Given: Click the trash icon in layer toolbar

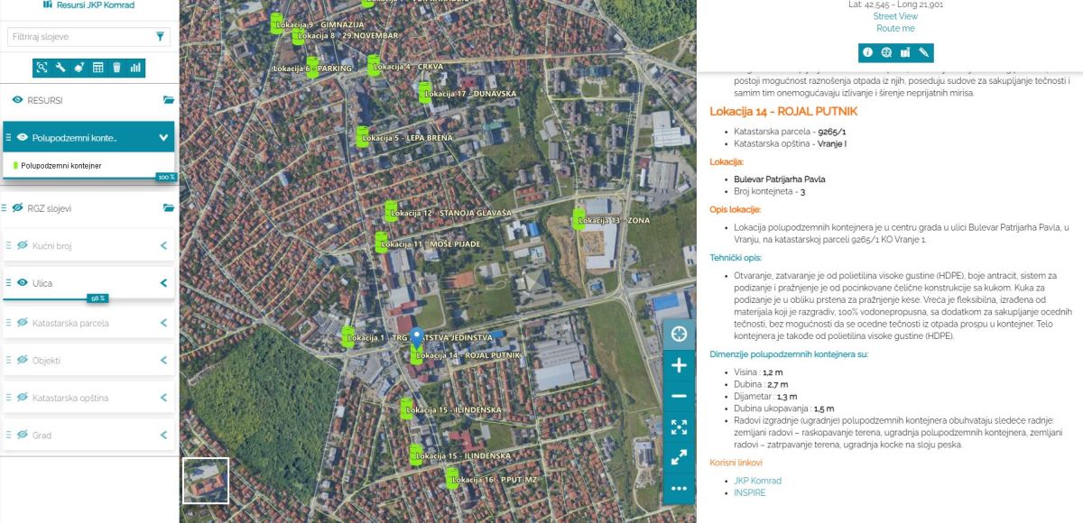Looking at the screenshot, I should (x=116, y=68).
